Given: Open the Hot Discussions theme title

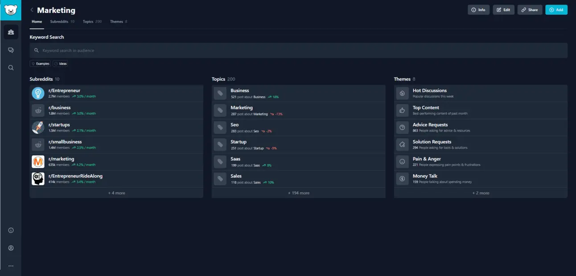Looking at the screenshot, I should click(430, 91).
